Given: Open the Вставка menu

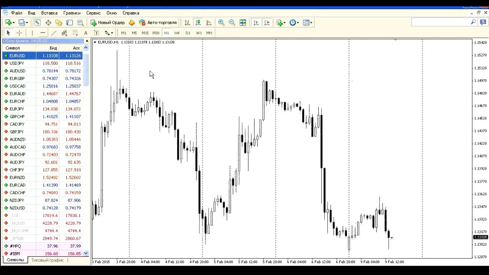Looking at the screenshot, I should [49, 13].
